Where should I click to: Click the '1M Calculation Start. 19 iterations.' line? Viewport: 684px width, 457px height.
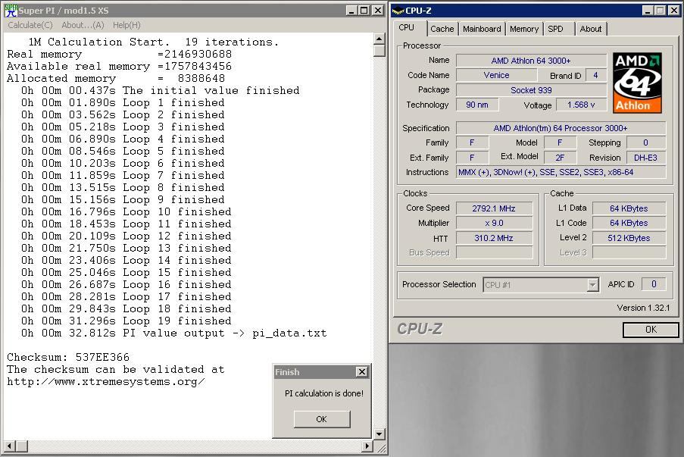pyautogui.click(x=153, y=42)
